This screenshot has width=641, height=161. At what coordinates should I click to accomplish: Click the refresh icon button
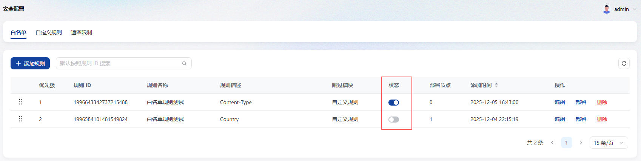(624, 63)
